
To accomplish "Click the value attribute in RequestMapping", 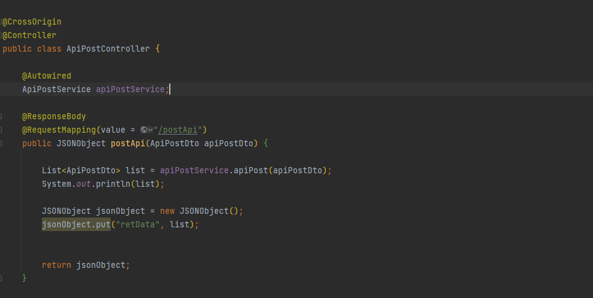I will pos(113,130).
